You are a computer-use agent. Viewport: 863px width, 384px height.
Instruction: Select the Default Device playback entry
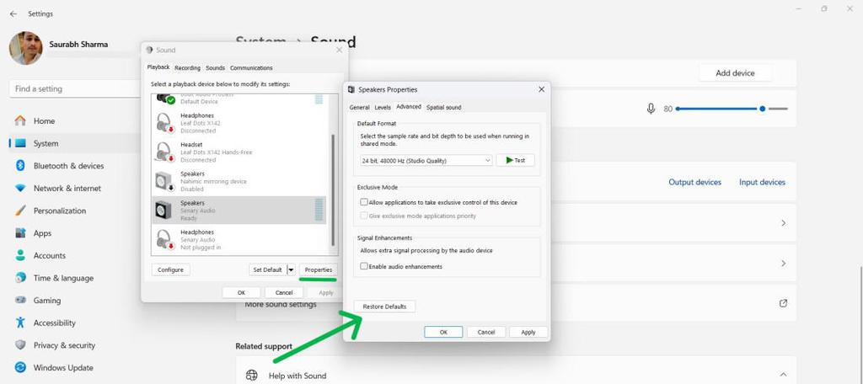tap(239, 101)
